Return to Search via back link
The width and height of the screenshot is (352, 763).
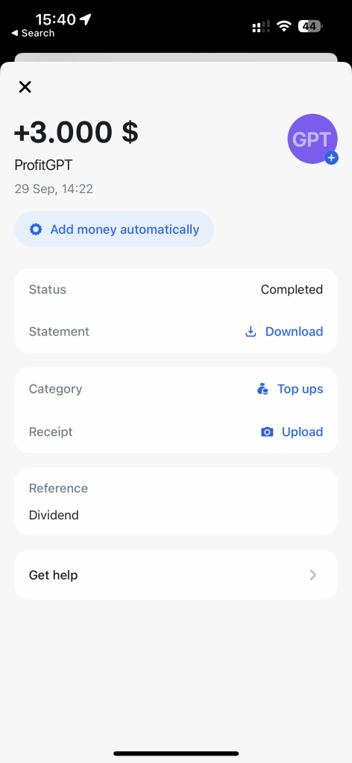[33, 33]
